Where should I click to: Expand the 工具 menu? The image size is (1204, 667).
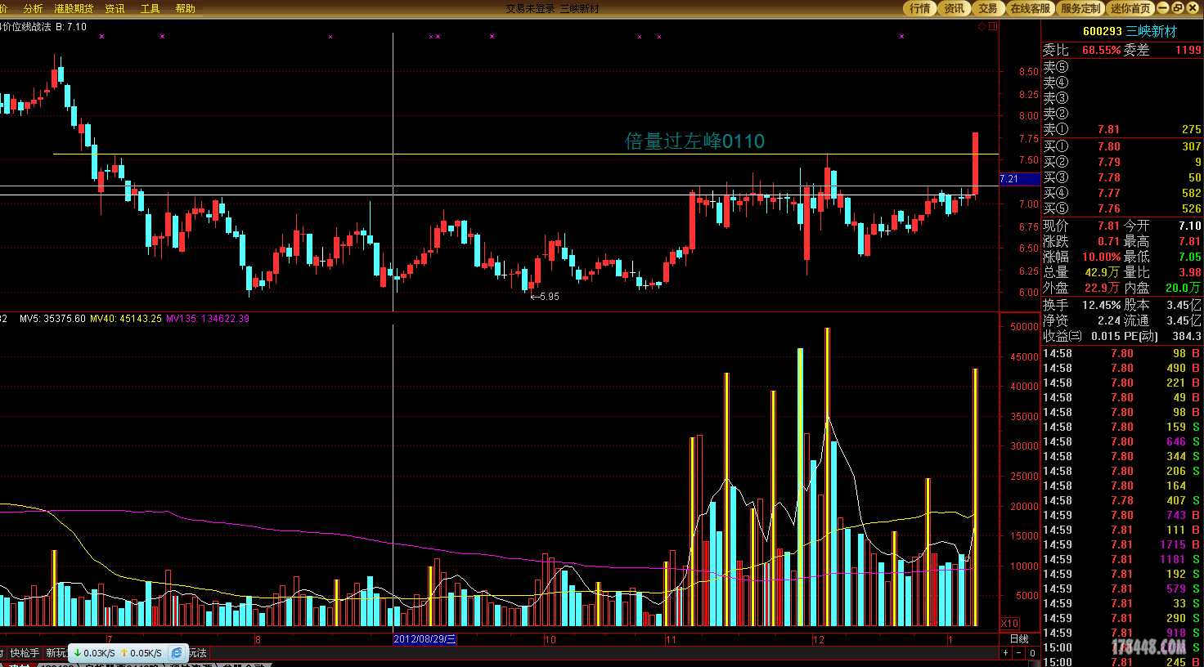tap(150, 8)
